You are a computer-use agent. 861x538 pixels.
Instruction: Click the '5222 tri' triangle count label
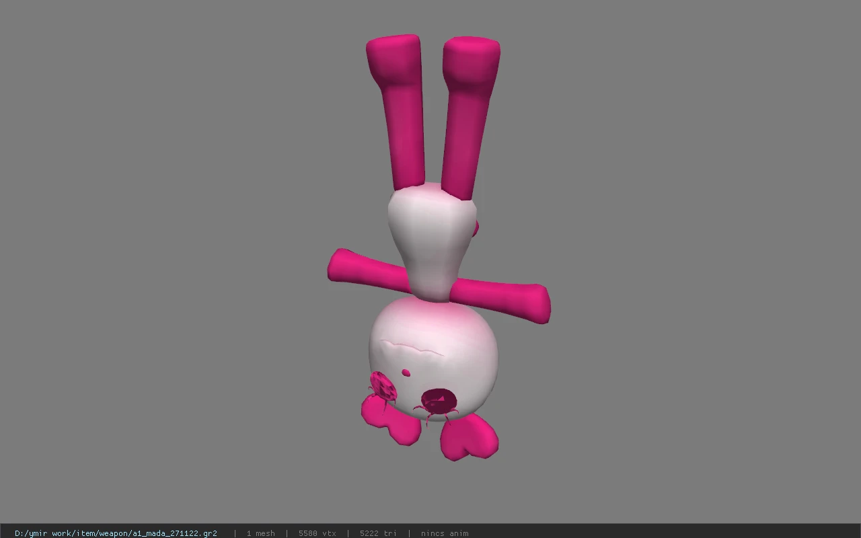(x=378, y=533)
